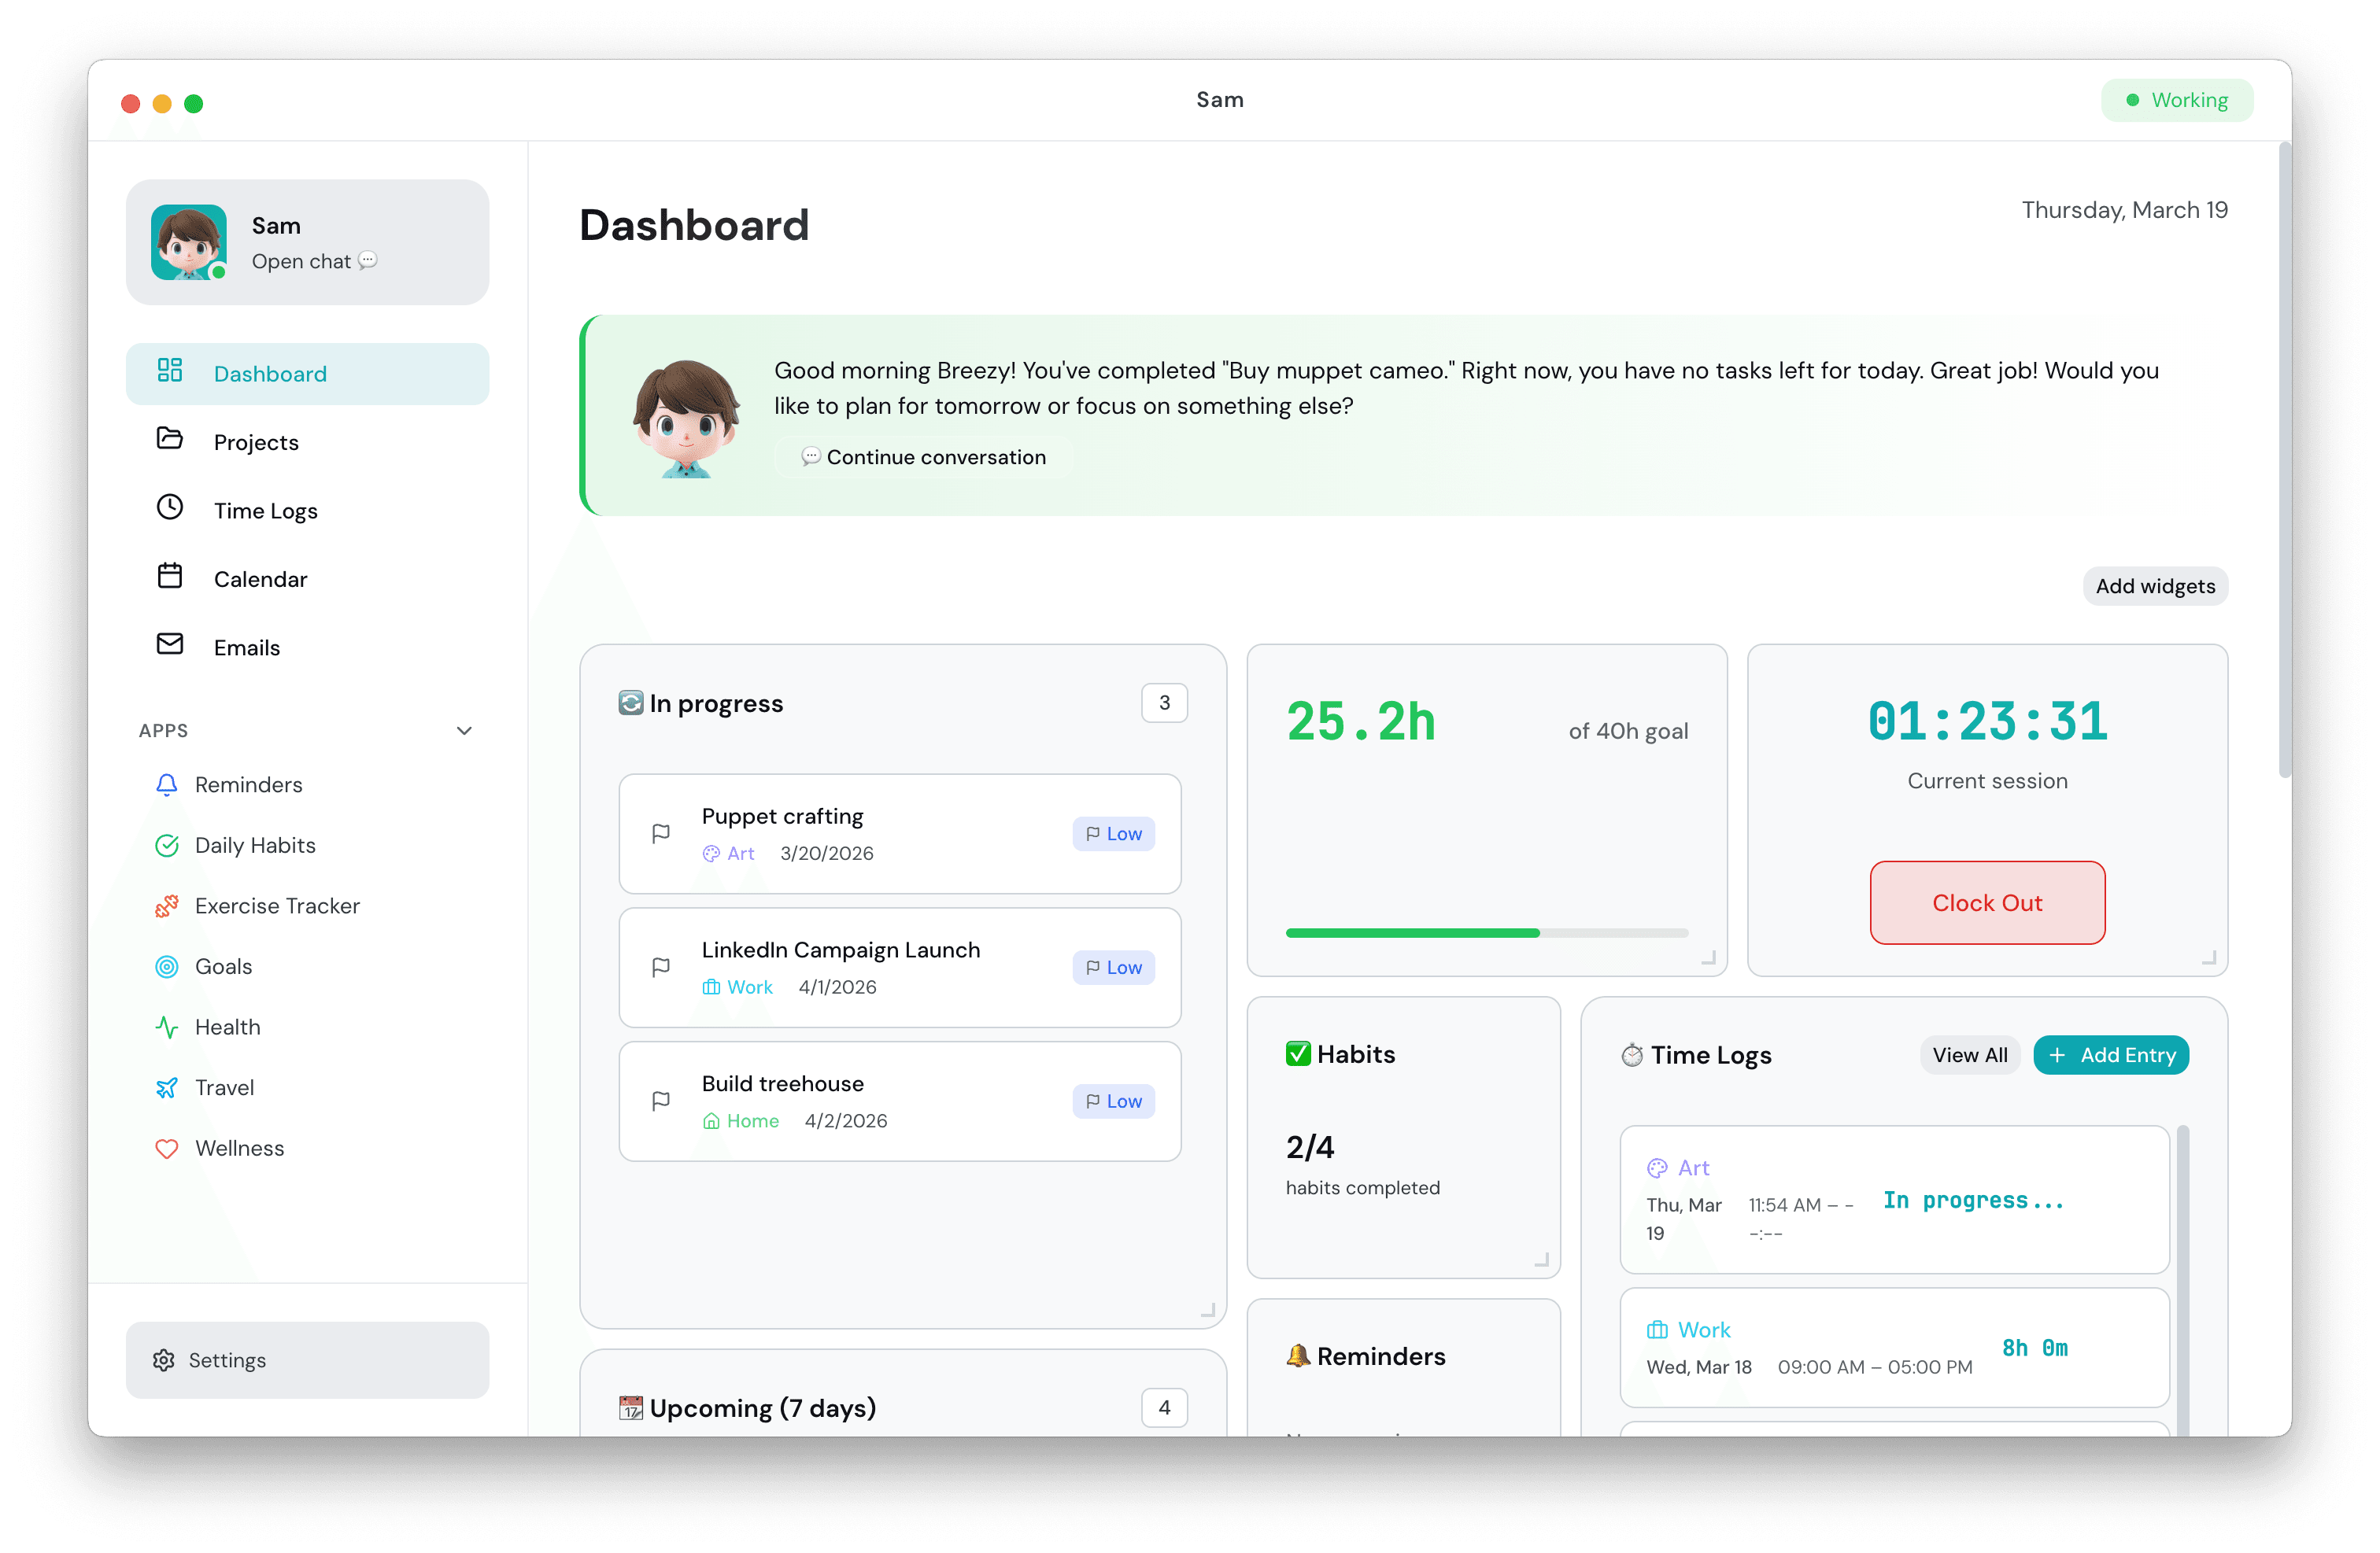Open the Travel airplane icon
The width and height of the screenshot is (2380, 1553).
point(167,1087)
